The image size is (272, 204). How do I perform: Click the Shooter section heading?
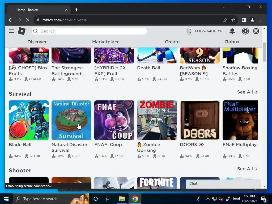coord(20,171)
